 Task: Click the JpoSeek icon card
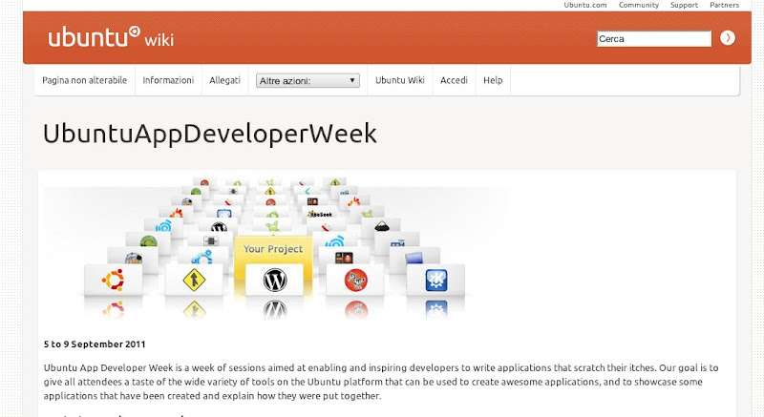point(320,214)
